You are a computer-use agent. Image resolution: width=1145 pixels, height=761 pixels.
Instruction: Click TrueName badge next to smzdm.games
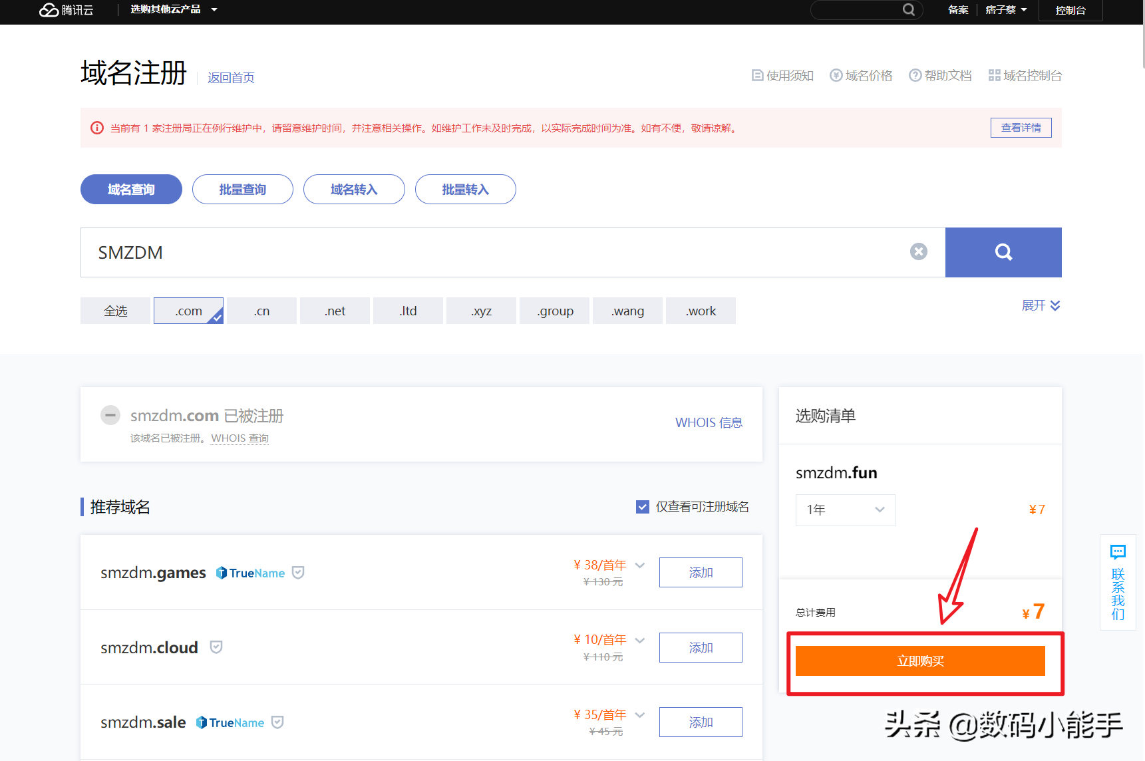point(251,573)
